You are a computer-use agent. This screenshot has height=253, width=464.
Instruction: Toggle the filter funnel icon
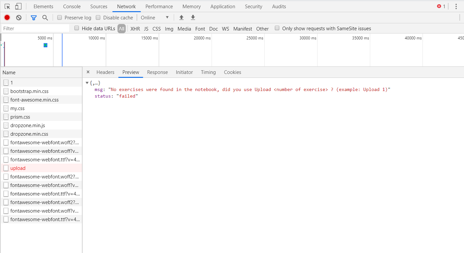coord(34,18)
